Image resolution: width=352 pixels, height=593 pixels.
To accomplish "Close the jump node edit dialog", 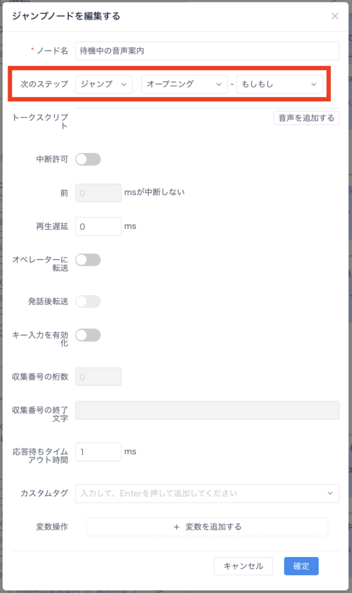I will pos(335,16).
